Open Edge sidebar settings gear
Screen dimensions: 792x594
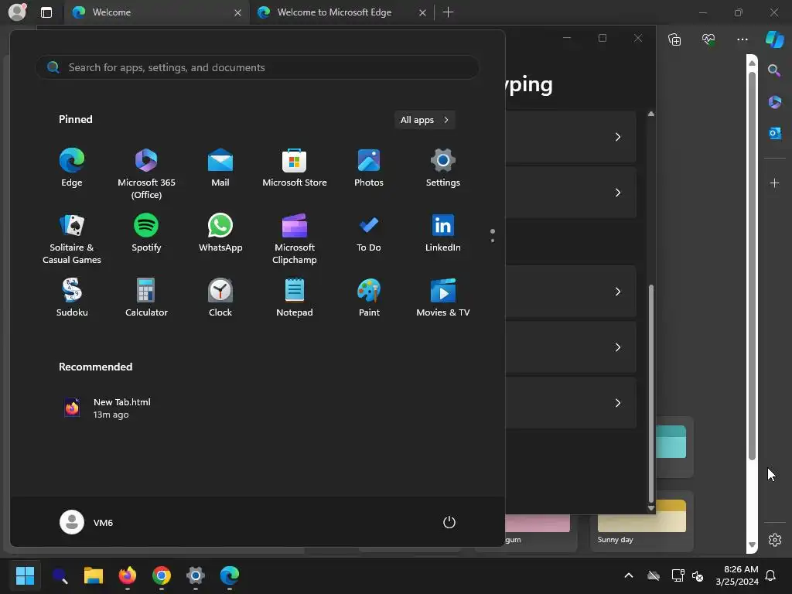(775, 540)
